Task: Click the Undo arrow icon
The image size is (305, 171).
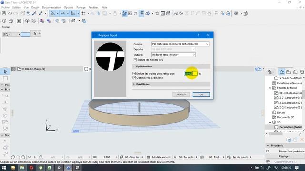Action: click(10, 13)
